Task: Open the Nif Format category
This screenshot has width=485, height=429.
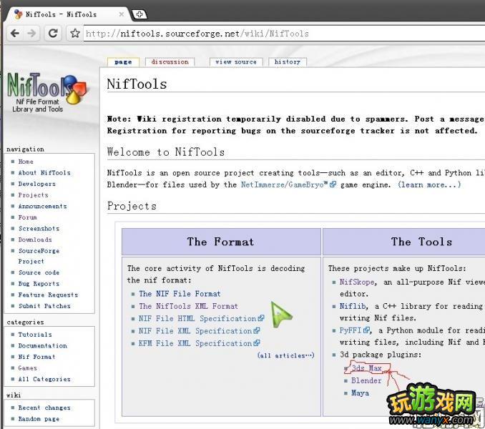Action: pyautogui.click(x=36, y=357)
